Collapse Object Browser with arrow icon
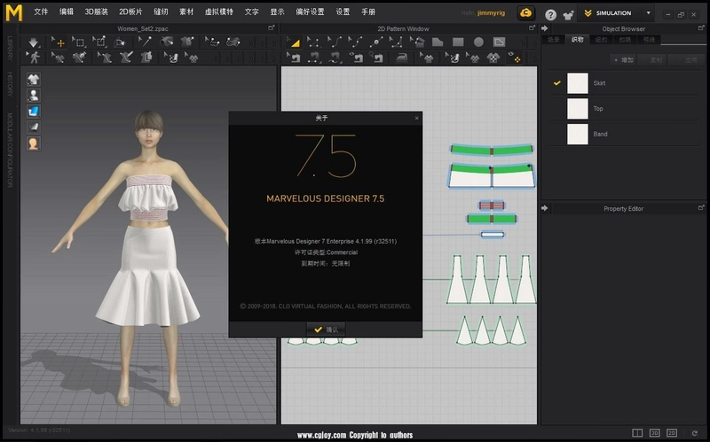The width and height of the screenshot is (710, 442). click(x=545, y=28)
